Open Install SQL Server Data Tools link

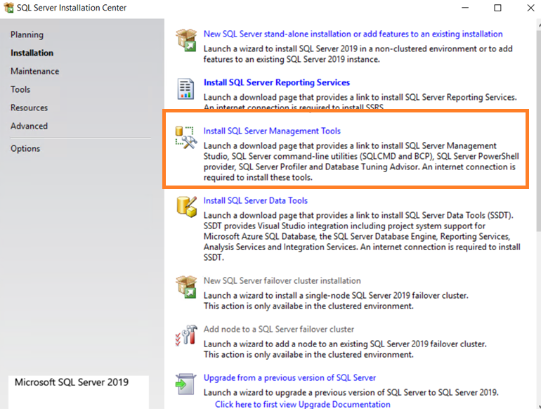tap(255, 200)
